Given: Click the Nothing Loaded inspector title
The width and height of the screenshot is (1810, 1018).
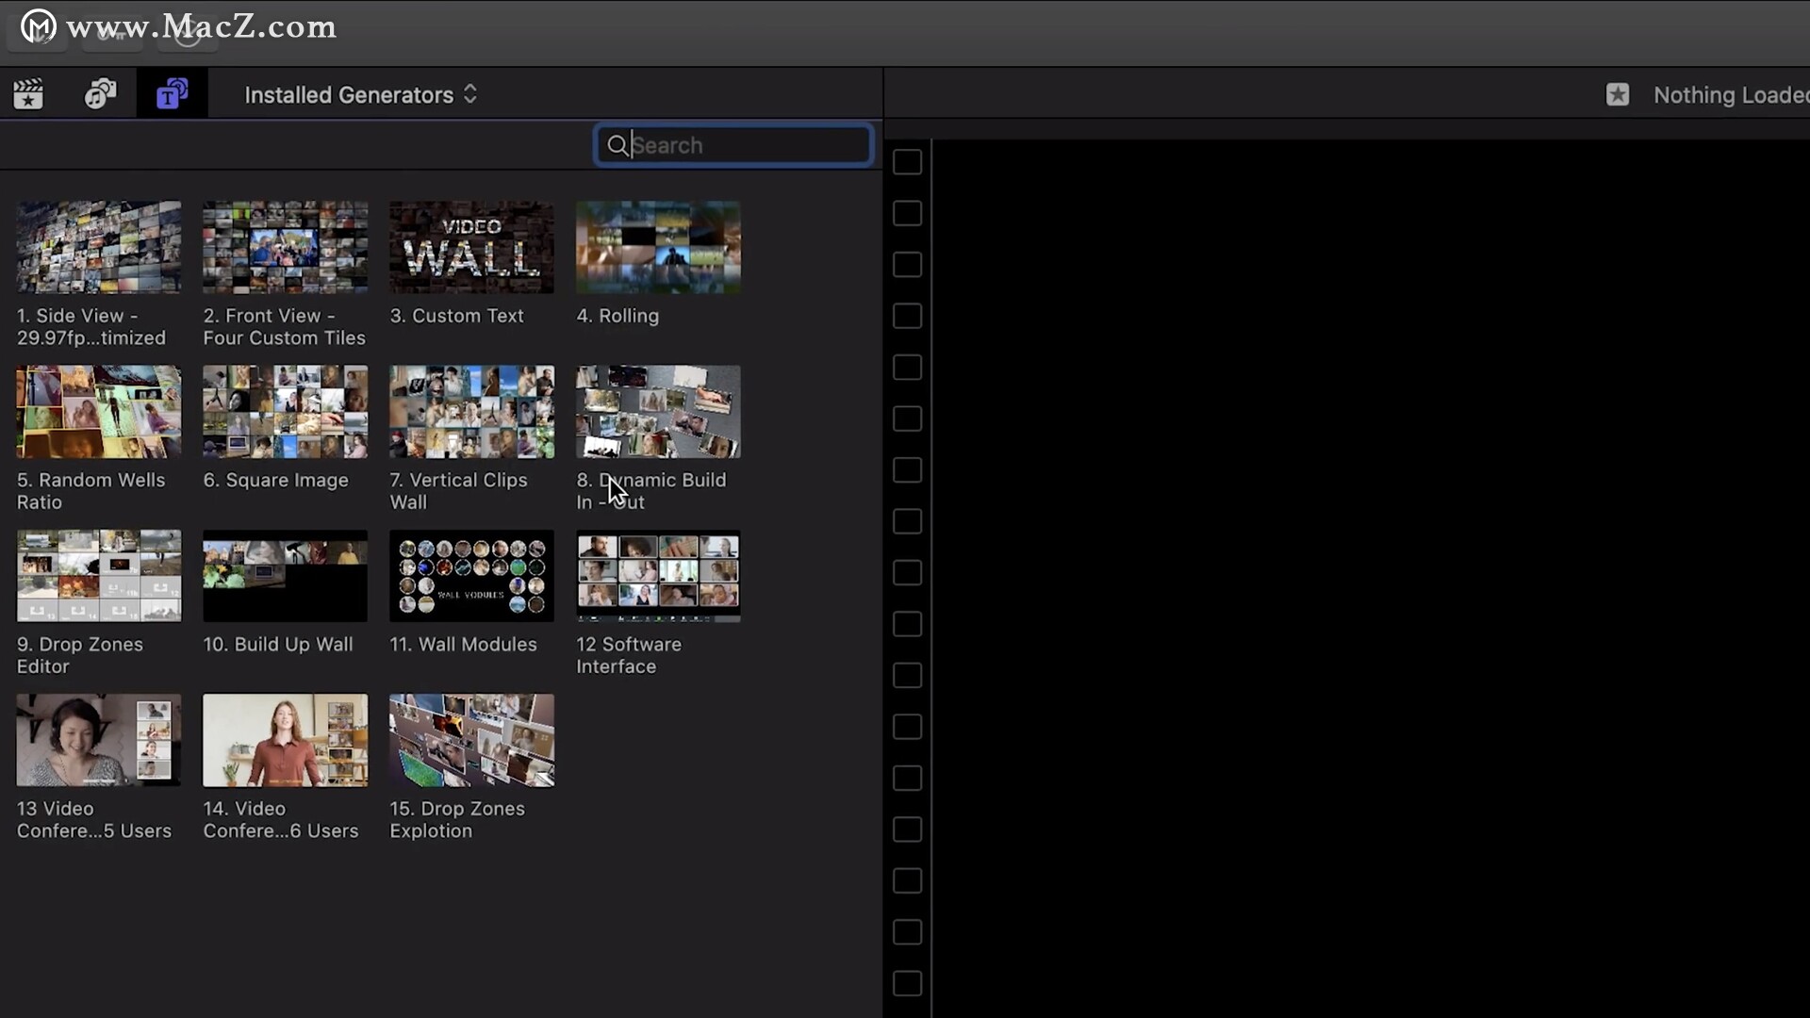Looking at the screenshot, I should 1730,95.
